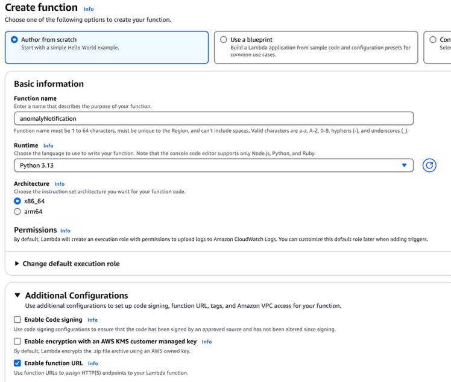Collapse Additional Configurations section

coord(17,296)
